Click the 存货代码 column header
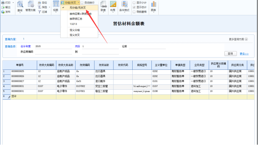Viewport: 258px width, 145px height. [123, 65]
